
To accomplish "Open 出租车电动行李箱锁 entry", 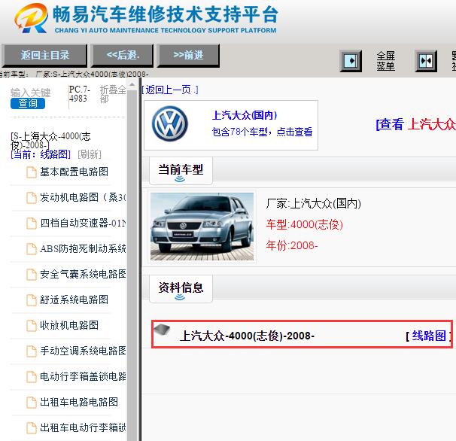I will click(83, 427).
